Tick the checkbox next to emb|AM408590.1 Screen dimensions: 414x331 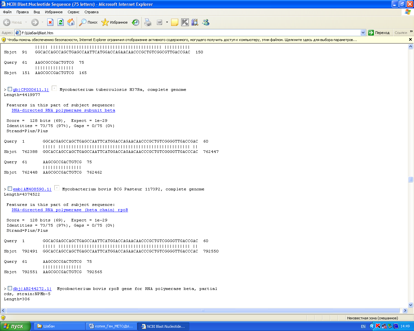[x=10, y=189]
